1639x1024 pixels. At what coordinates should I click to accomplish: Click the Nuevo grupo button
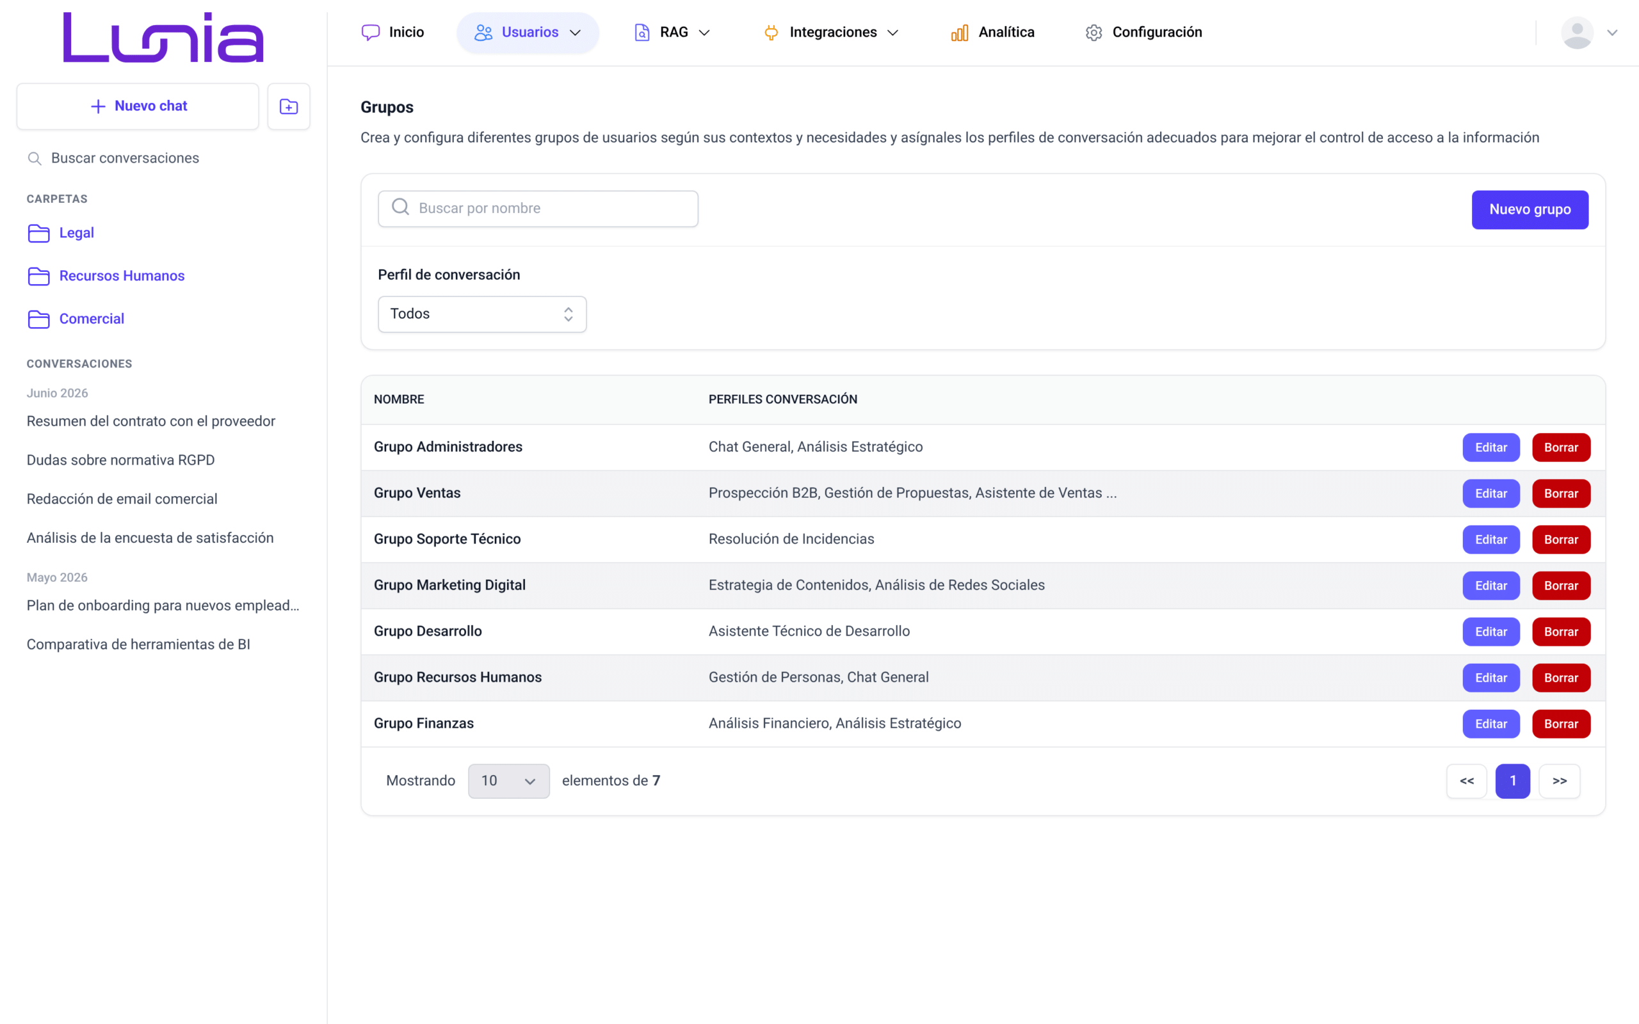tap(1530, 209)
